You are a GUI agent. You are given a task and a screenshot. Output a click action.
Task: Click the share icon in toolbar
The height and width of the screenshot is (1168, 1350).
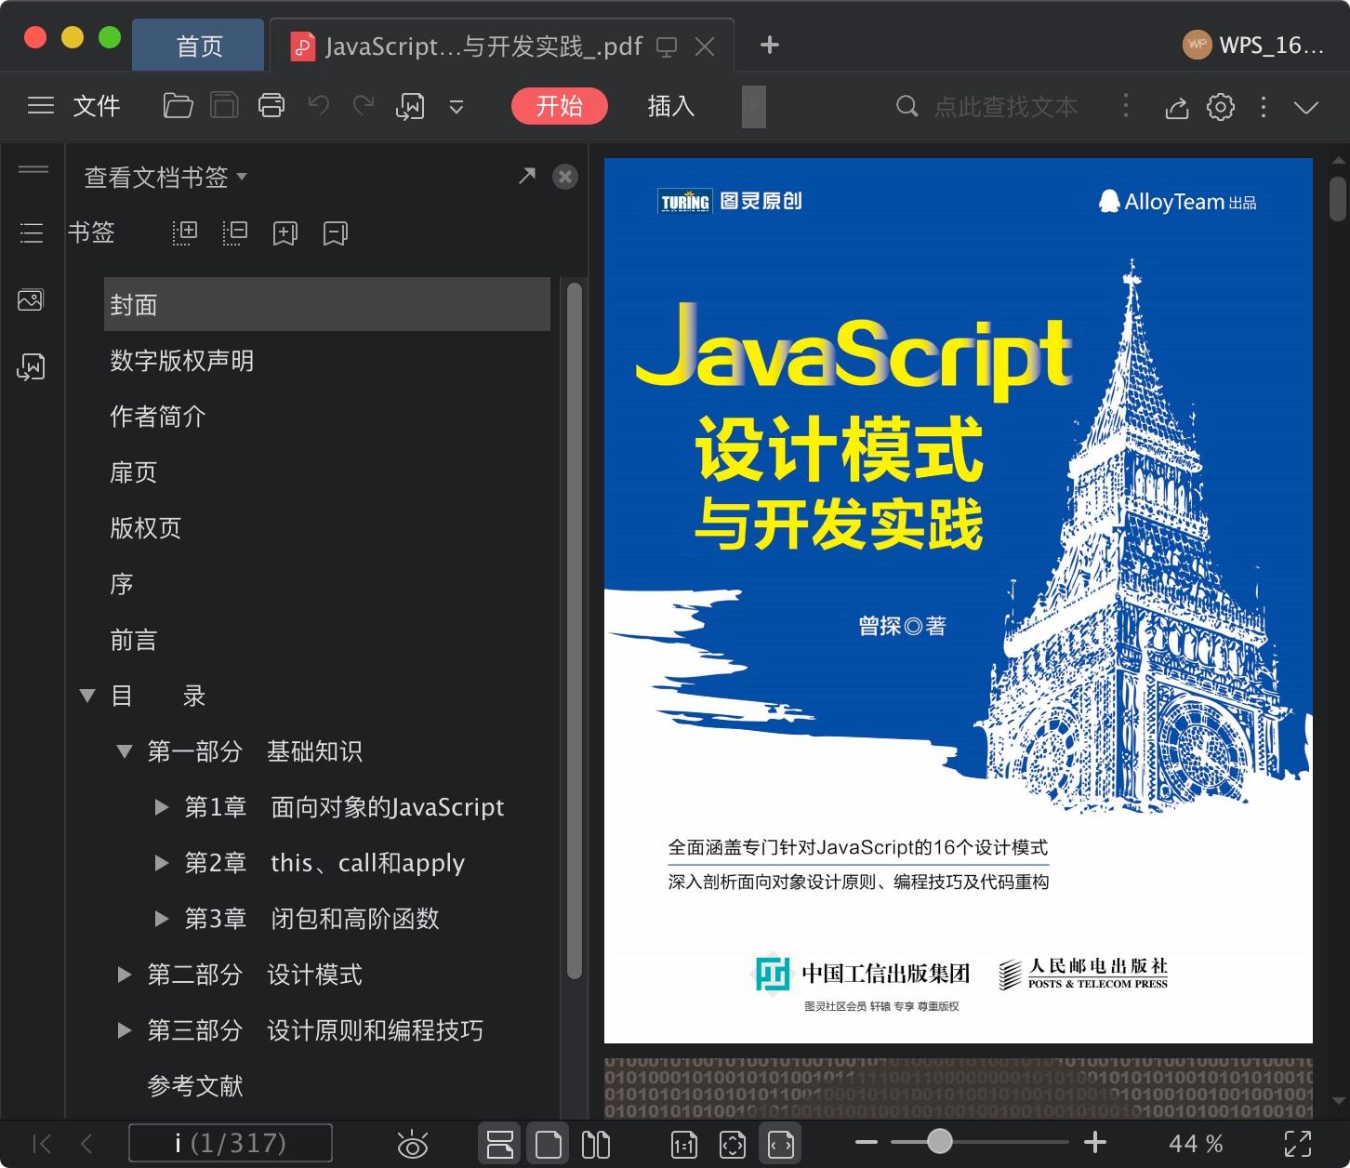[x=1177, y=107]
